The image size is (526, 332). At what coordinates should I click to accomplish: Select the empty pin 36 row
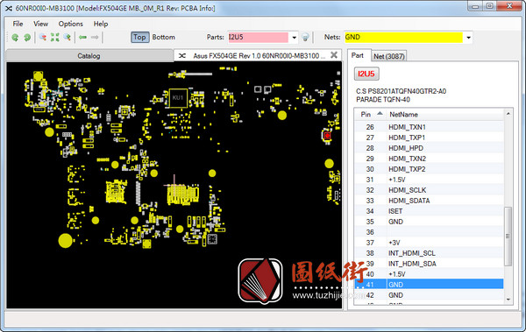coord(429,232)
